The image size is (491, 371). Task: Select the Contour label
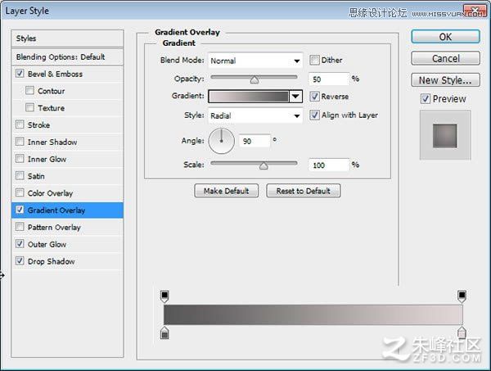pyautogui.click(x=51, y=91)
